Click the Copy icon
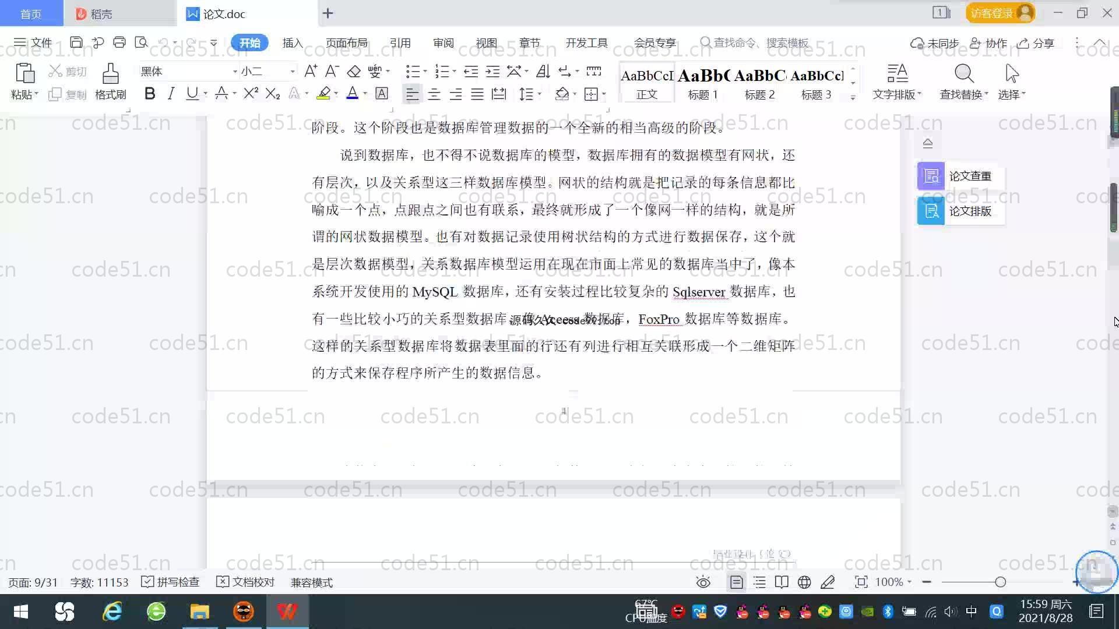Image resolution: width=1119 pixels, height=629 pixels. point(55,94)
